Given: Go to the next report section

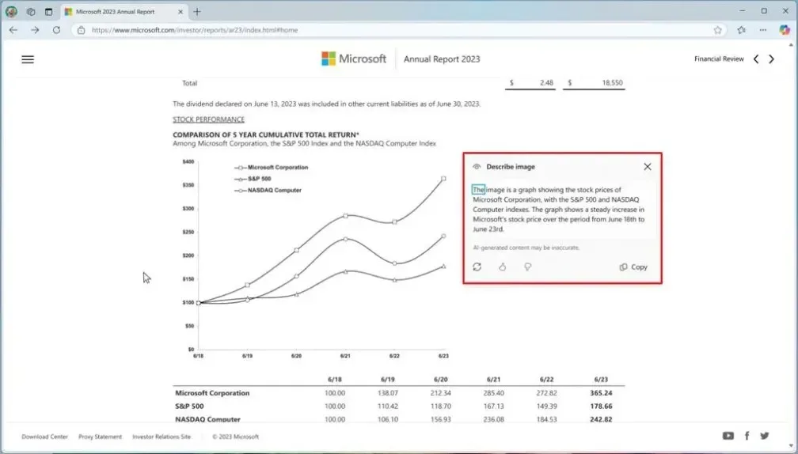Looking at the screenshot, I should click(x=772, y=59).
